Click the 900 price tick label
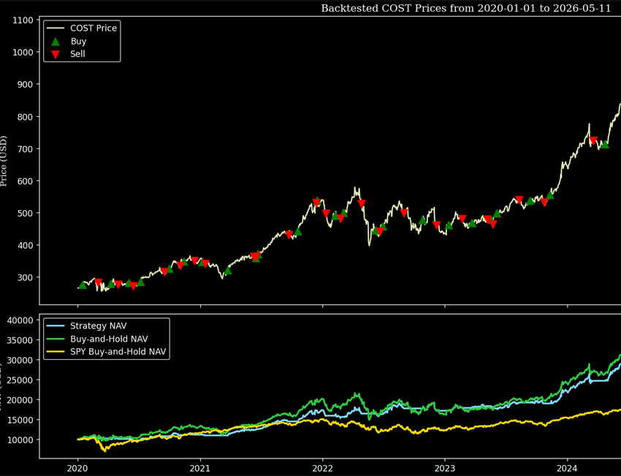 pos(26,84)
